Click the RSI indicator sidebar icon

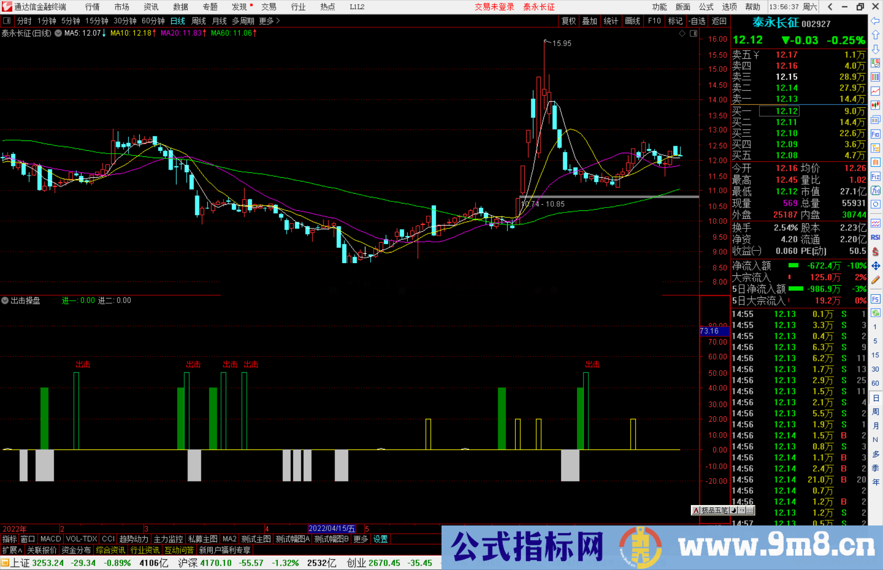875,237
